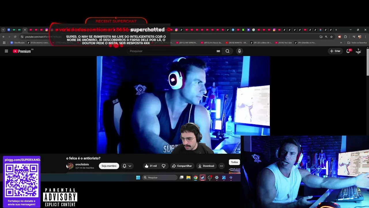The image size is (369, 208).
Task: Open the '(8912) Em Busca da...' bookmark
Action: tap(211, 42)
